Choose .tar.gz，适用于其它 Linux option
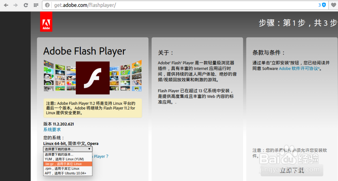This screenshot has height=181, width=338. [68, 164]
